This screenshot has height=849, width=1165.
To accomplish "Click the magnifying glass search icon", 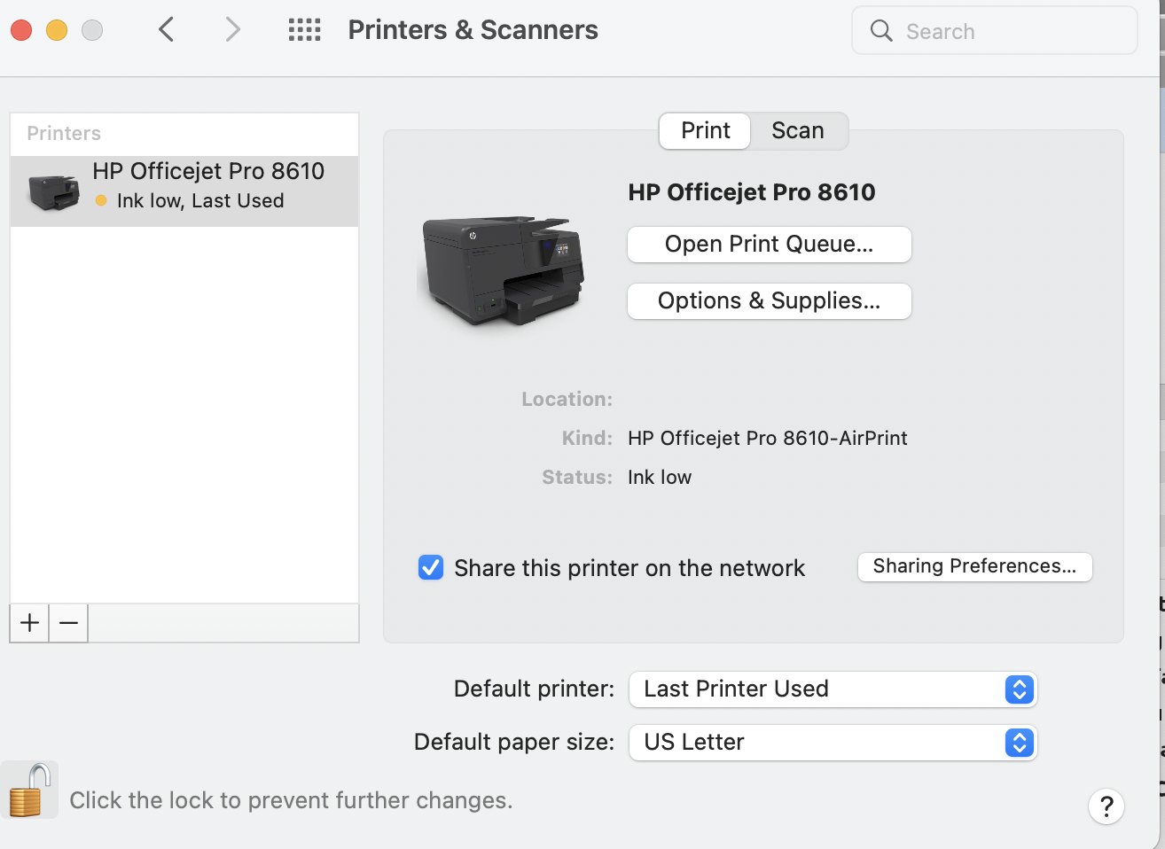I will point(880,31).
